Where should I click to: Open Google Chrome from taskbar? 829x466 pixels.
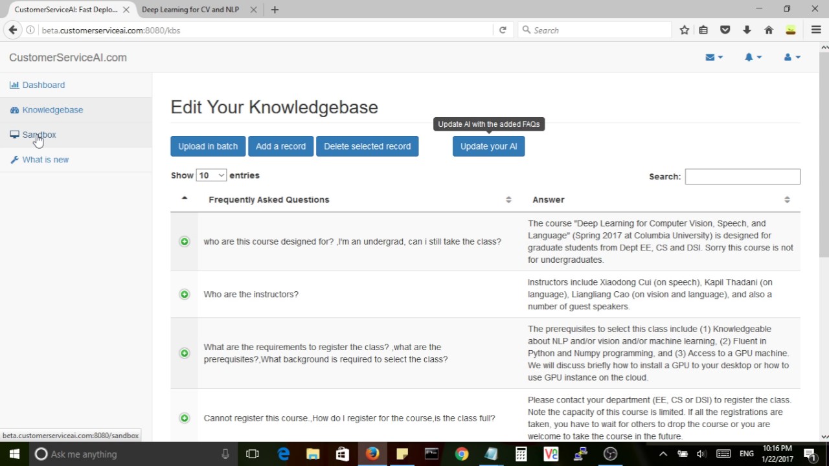click(462, 454)
